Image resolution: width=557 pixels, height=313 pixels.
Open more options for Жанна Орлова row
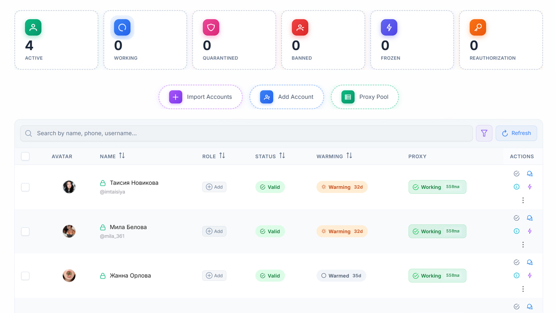pyautogui.click(x=523, y=289)
